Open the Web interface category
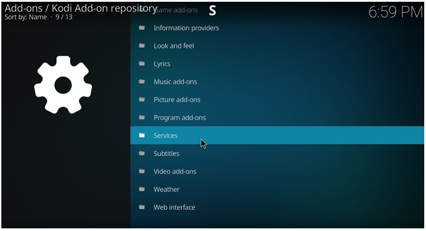 pyautogui.click(x=277, y=207)
